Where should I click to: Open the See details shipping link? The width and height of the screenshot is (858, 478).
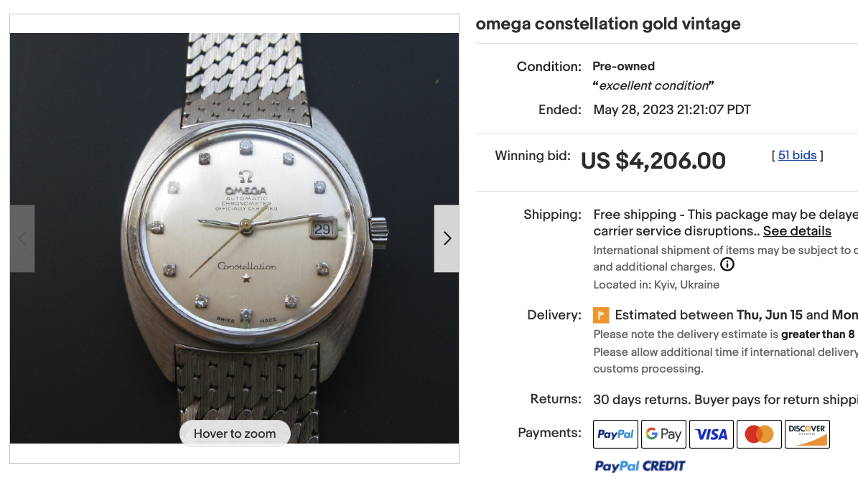tap(797, 231)
